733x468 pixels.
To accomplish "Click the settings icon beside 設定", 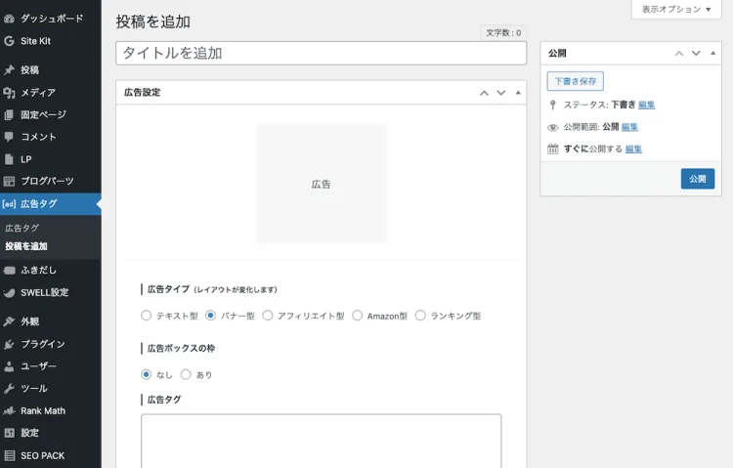I will coord(9,433).
